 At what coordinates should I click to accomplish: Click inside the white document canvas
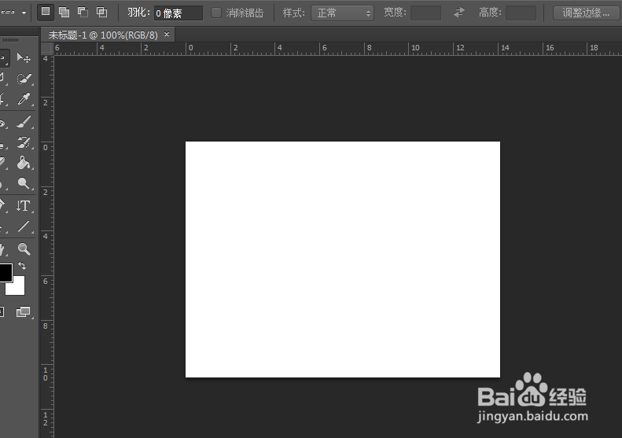(x=343, y=259)
